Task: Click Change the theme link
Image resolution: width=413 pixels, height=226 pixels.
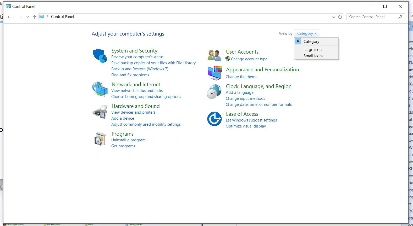Action: pyautogui.click(x=241, y=77)
